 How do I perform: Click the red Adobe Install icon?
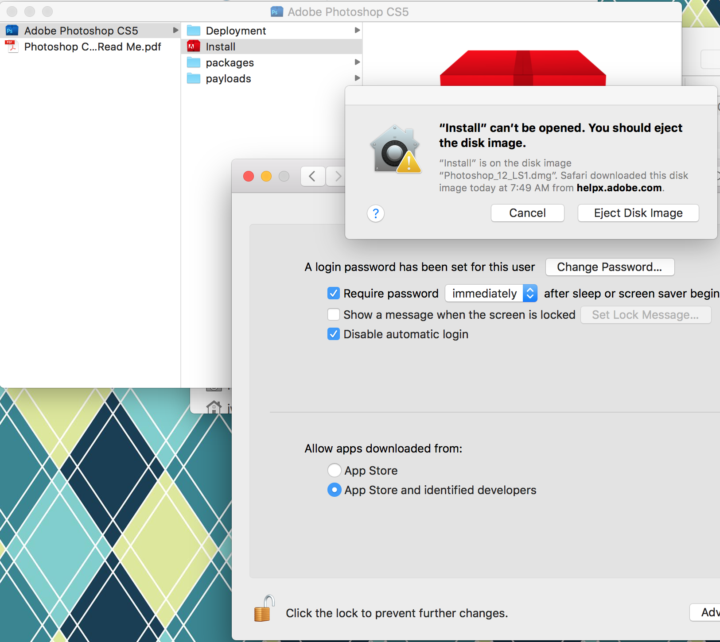pyautogui.click(x=194, y=46)
